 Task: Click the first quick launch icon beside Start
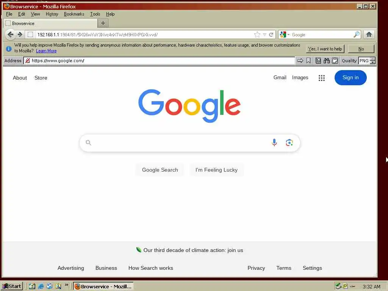[x=32, y=286]
